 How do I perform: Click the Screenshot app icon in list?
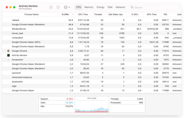[8, 60]
